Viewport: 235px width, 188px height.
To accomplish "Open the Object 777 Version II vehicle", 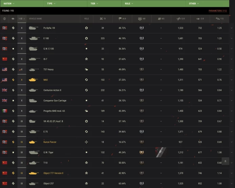I will (53, 173).
